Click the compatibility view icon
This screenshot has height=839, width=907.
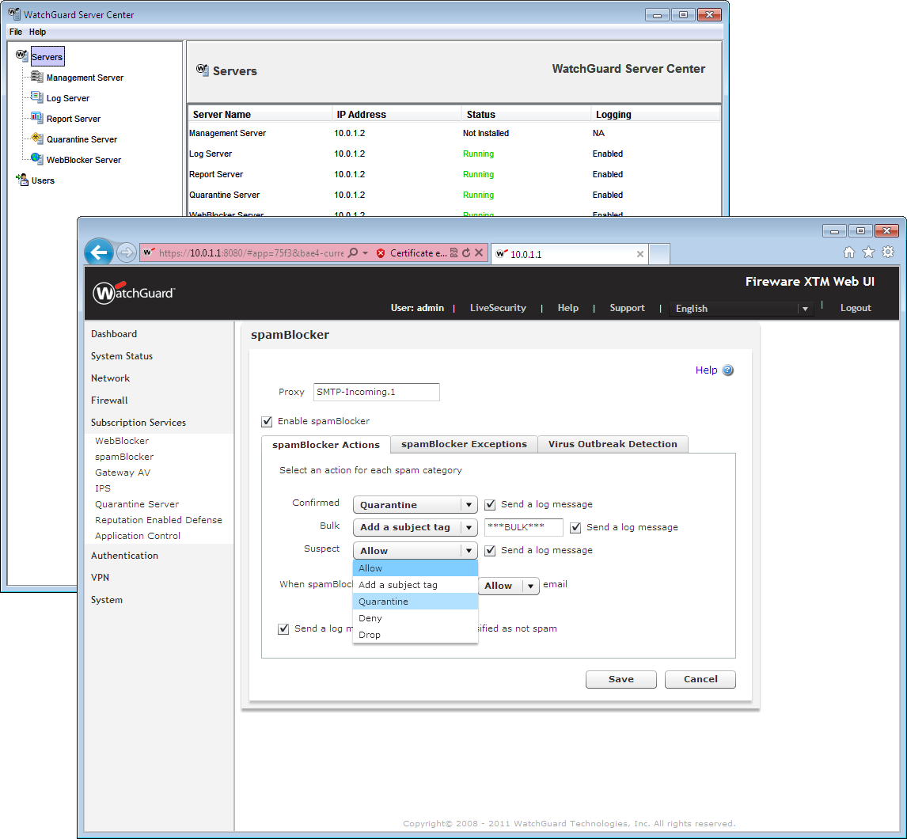click(453, 252)
